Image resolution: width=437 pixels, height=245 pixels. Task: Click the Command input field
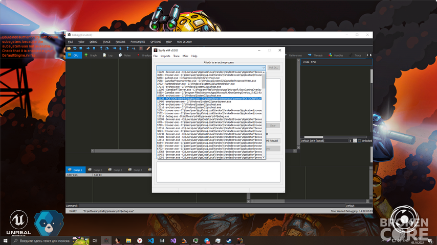point(212,206)
